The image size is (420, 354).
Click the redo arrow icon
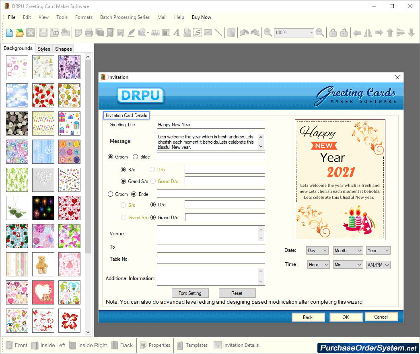(x=255, y=33)
